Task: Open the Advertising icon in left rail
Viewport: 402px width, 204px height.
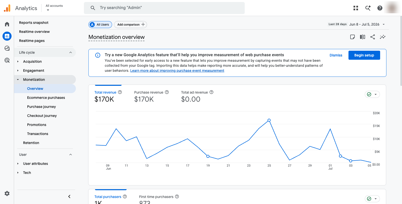Action: coord(7,60)
